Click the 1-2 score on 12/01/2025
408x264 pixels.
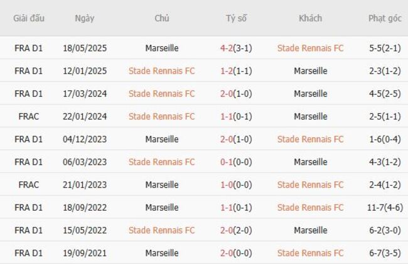point(228,71)
